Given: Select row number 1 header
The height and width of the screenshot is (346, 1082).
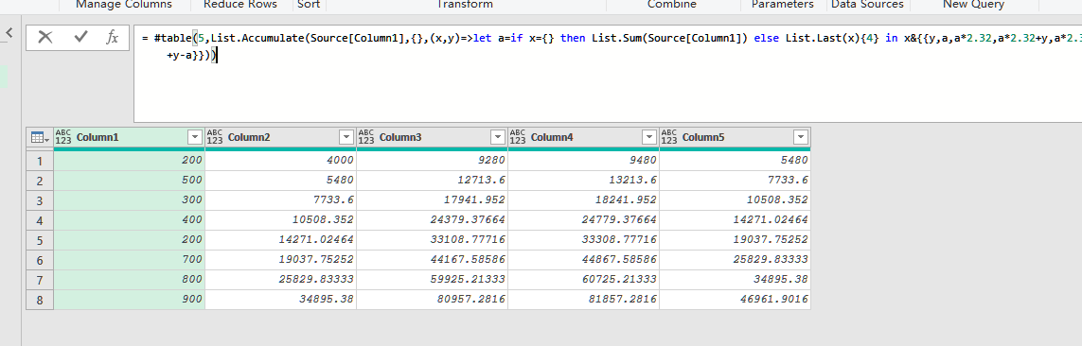Looking at the screenshot, I should point(40,161).
